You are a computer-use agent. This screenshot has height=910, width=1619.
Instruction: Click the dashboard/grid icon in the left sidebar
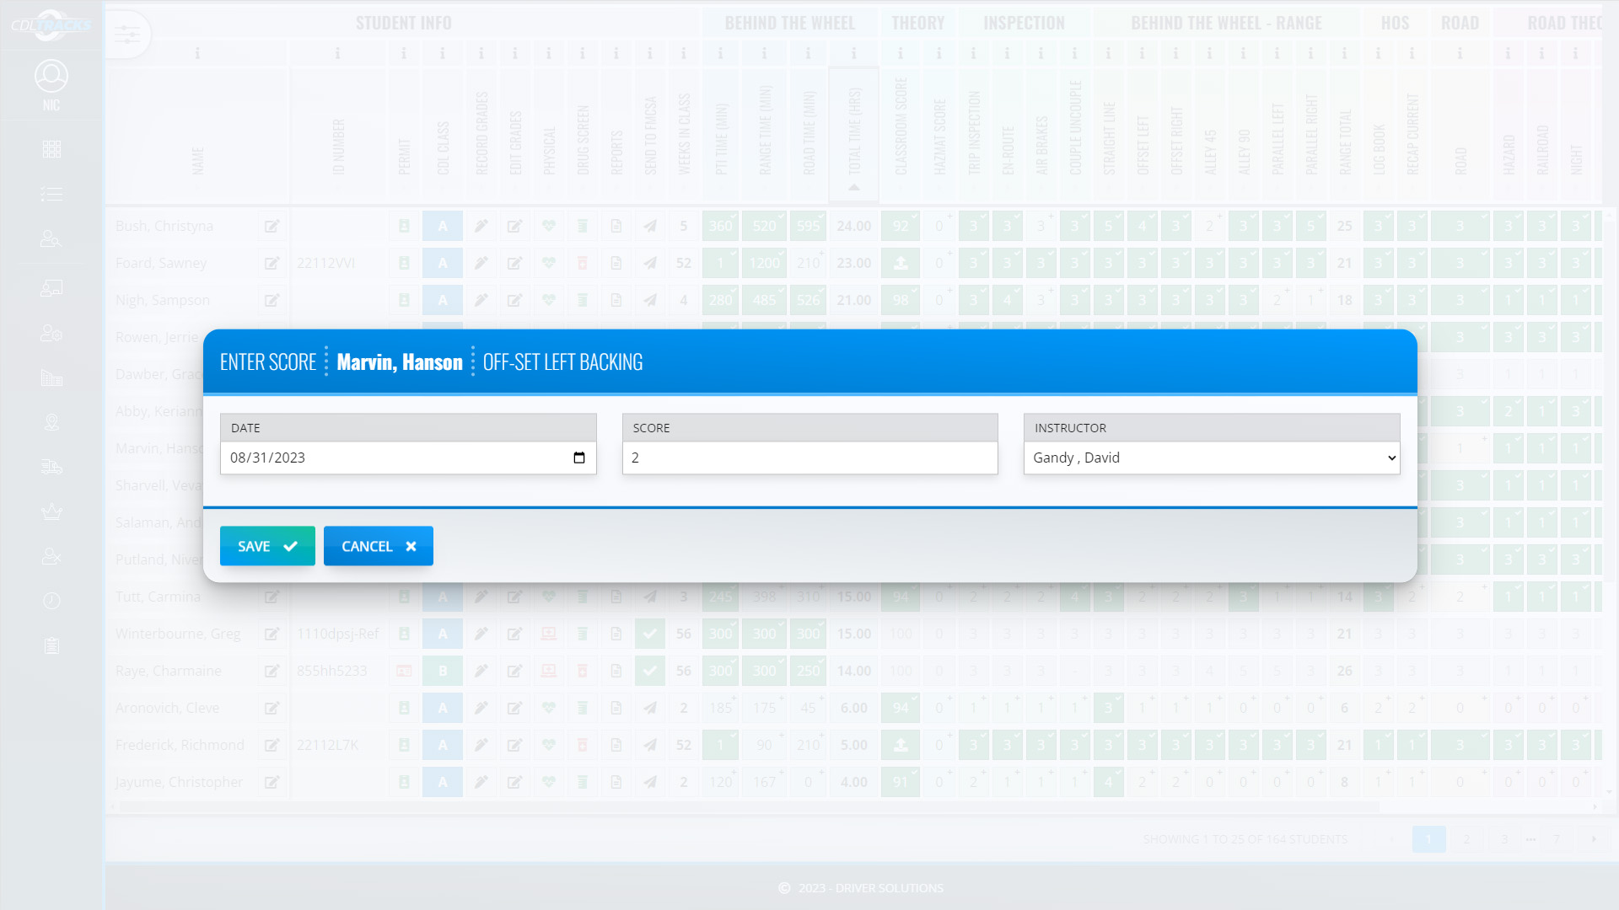pyautogui.click(x=51, y=149)
